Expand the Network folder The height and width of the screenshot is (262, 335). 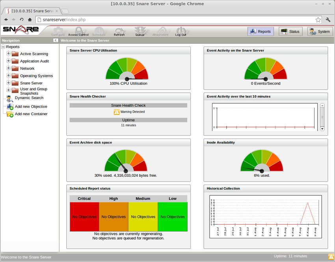(x=8, y=68)
